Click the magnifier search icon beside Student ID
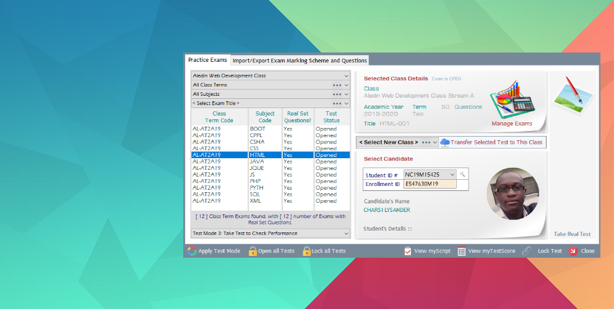The height and width of the screenshot is (309, 614). coord(462,174)
